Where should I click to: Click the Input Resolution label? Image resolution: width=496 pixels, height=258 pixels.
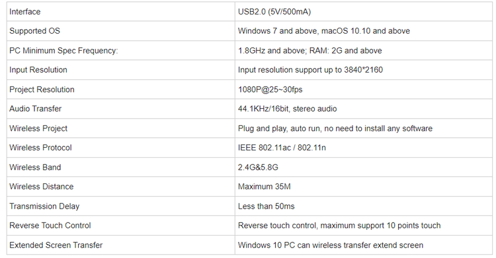38,70
